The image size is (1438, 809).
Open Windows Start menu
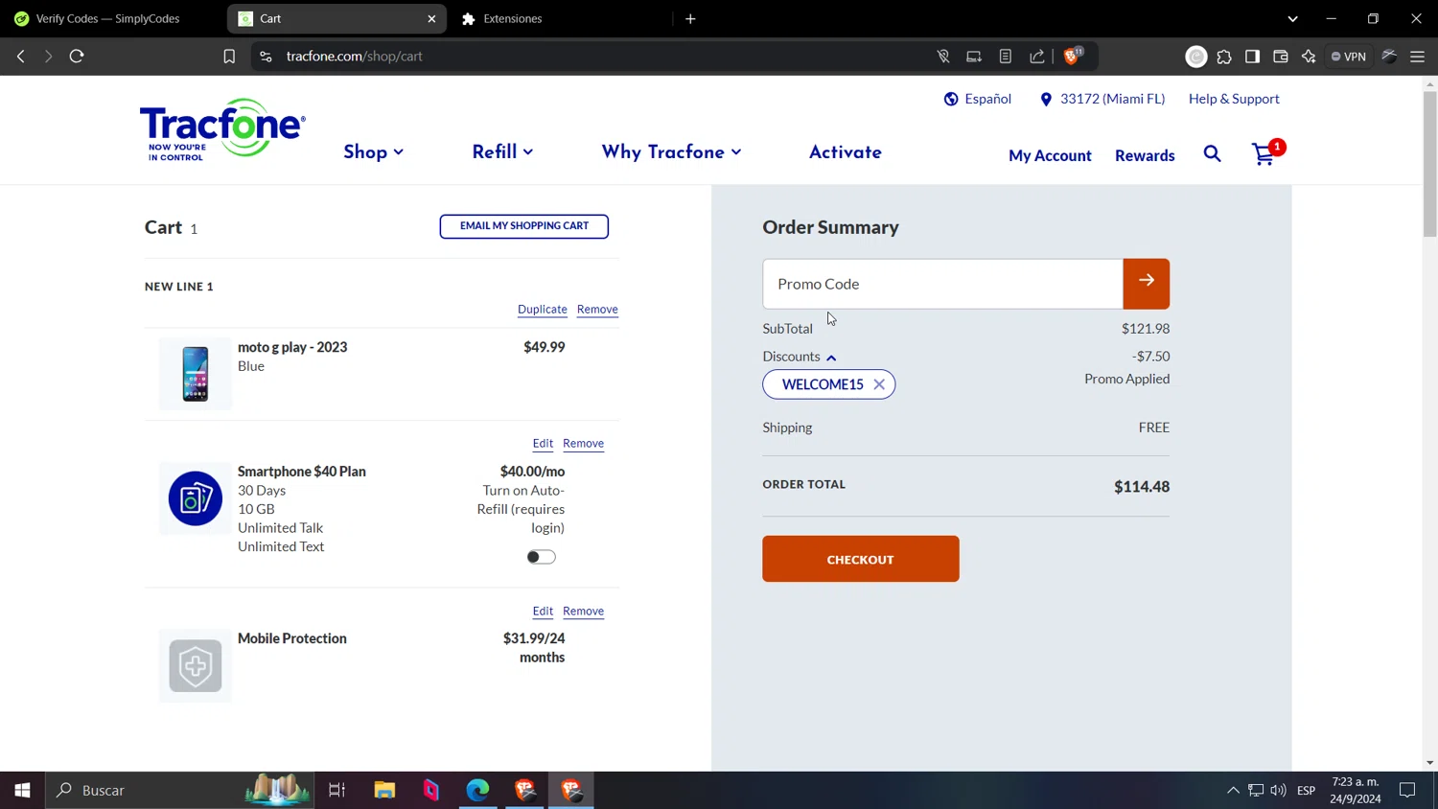click(x=22, y=790)
